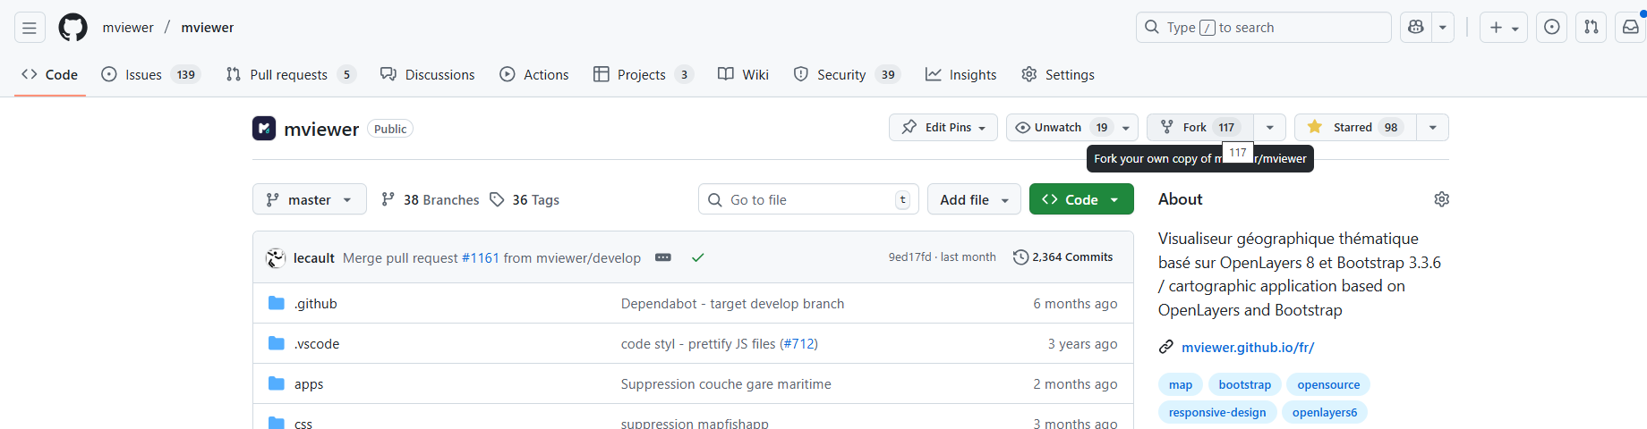This screenshot has height=429, width=1647.
Task: Expand commit message ellipsis button
Action: coord(663,257)
